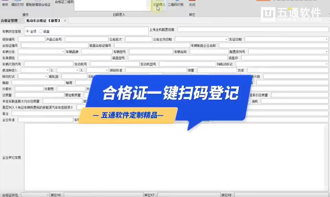Click the 保存 save toolbar button
Image resolution: width=330 pixels, height=197 pixels.
point(5,3)
